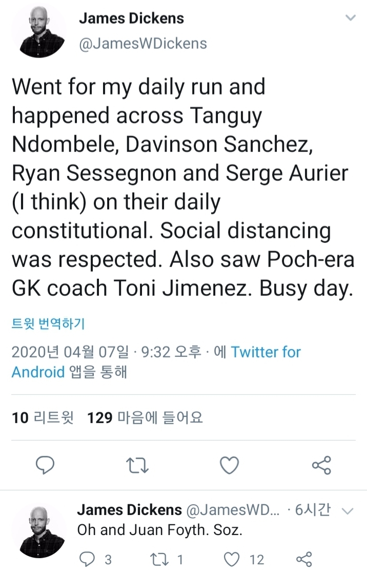Reply to the Juan Foyth tweet
Screen dimensions: 367x570
tap(89, 559)
